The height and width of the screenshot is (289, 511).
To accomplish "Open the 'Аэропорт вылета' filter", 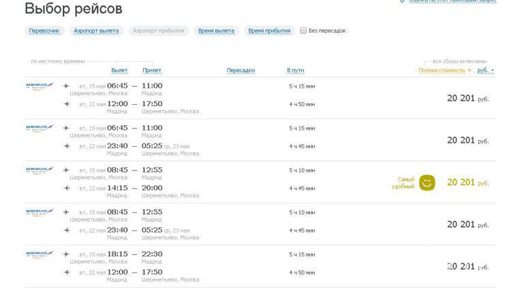I will [95, 31].
